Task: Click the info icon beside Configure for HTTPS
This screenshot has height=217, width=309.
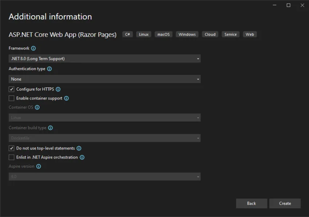Action: (58, 89)
